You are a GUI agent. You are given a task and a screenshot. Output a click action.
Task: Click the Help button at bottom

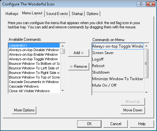pos(142,124)
